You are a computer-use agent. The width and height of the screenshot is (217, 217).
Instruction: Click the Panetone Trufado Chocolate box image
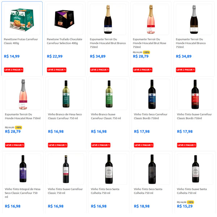tap(65, 19)
